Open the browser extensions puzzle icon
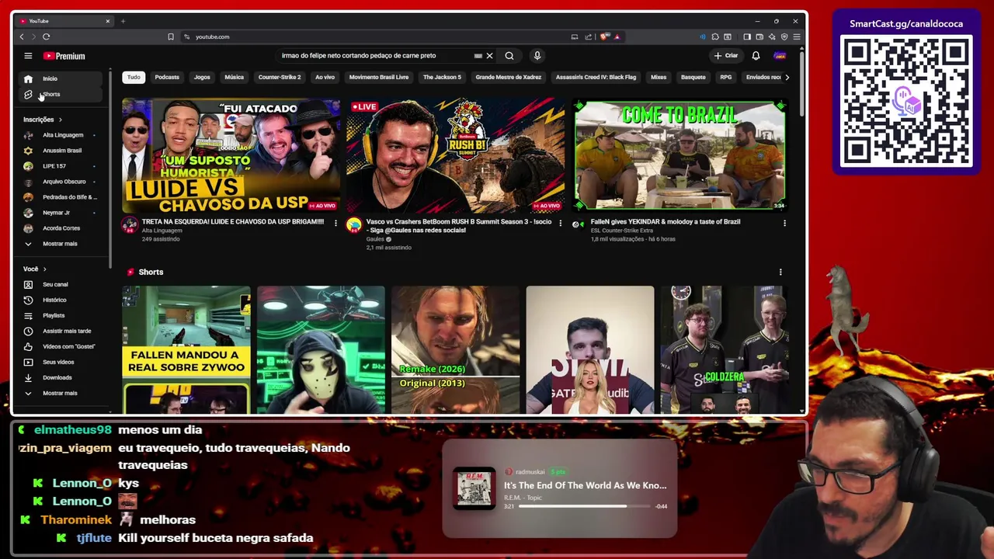The image size is (994, 559). 715,36
